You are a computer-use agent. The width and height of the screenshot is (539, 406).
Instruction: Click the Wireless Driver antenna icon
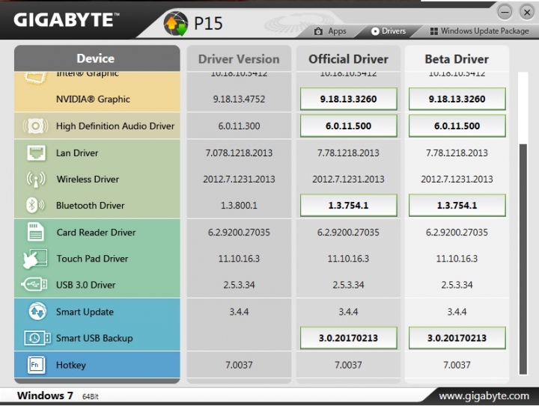pos(36,179)
